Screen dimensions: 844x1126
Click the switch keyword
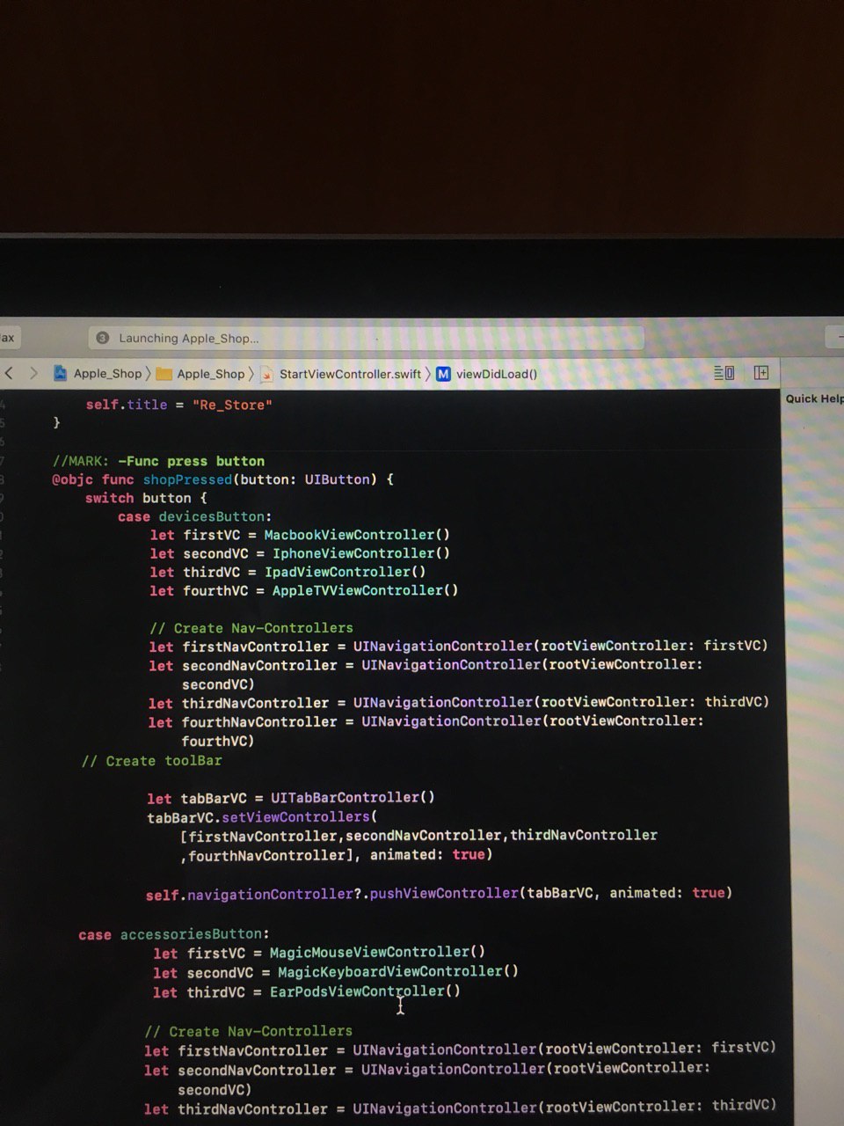point(110,498)
